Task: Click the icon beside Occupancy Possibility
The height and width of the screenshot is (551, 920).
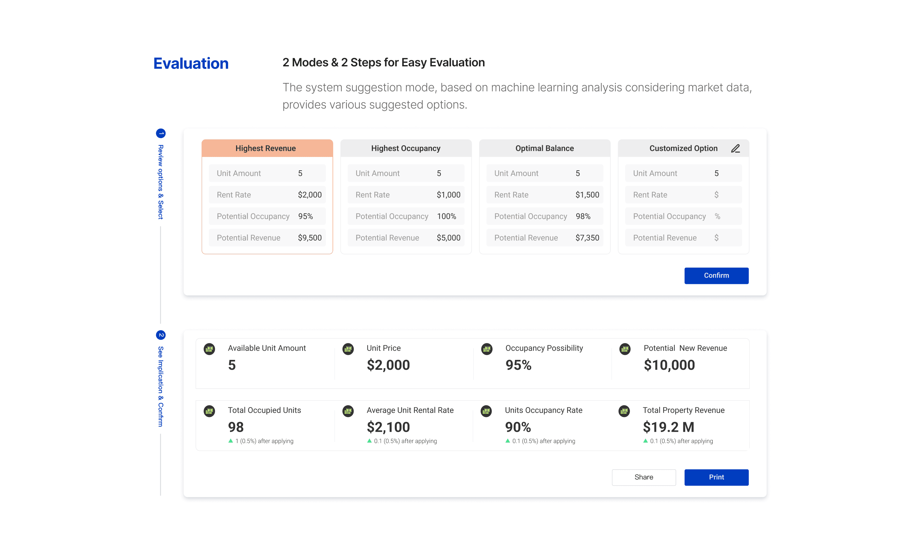Action: 487,349
